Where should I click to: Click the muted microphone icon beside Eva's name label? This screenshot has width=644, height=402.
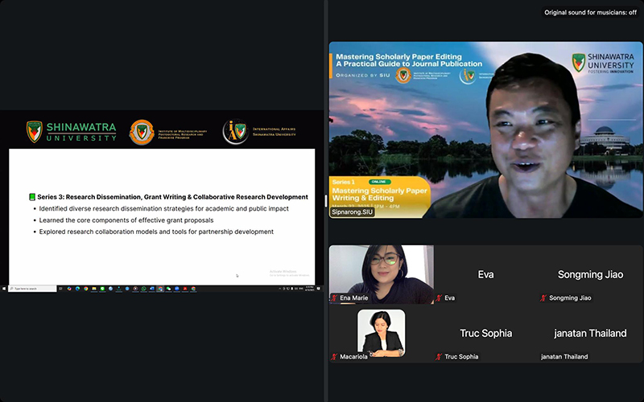point(439,297)
